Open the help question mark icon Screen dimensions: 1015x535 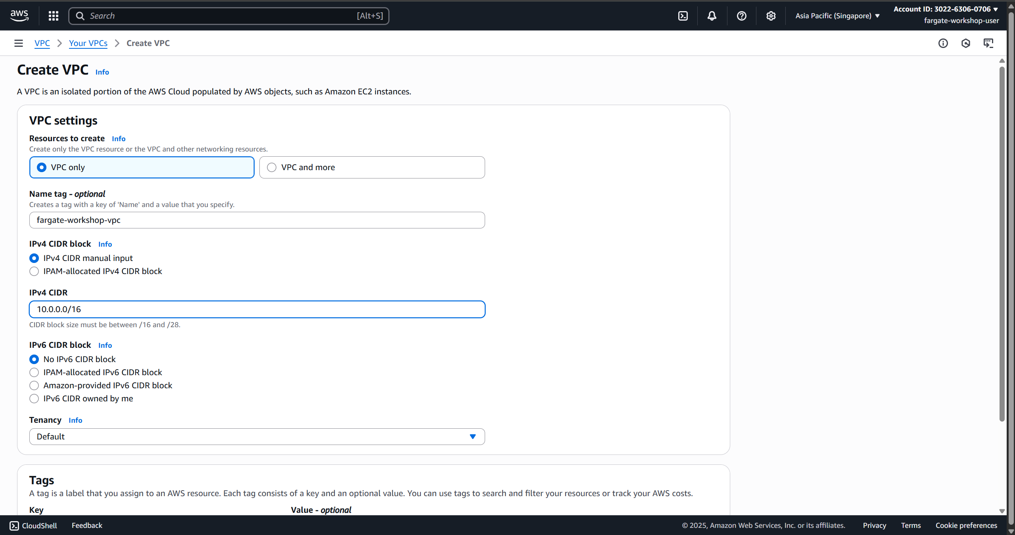[x=741, y=16]
